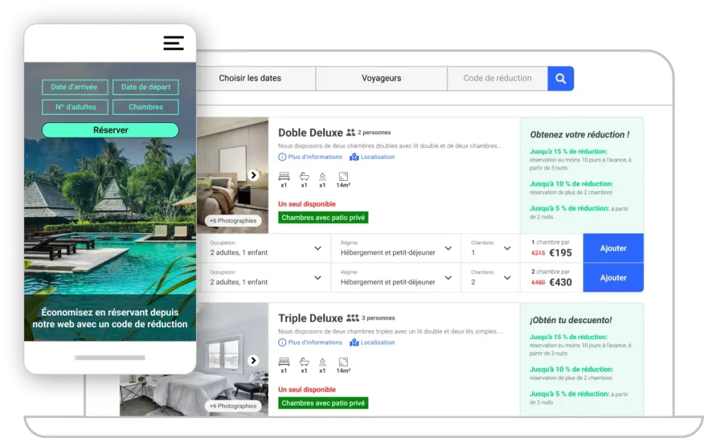Switch to the Voyageurs selector
The image size is (704, 438).
[381, 78]
